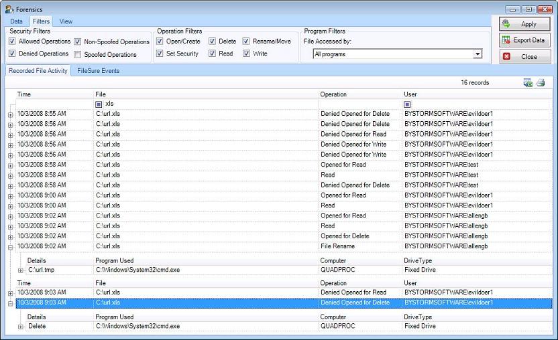
Task: Select the 9:00 AM Read row
Action: 284,205
